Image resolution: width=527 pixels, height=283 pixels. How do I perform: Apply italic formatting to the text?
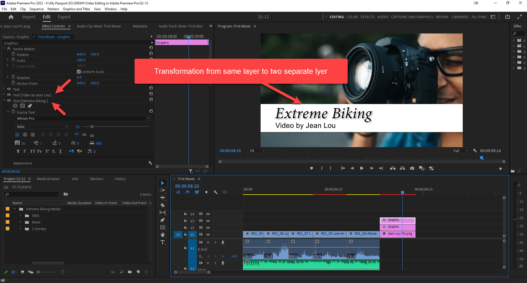tap(24, 151)
